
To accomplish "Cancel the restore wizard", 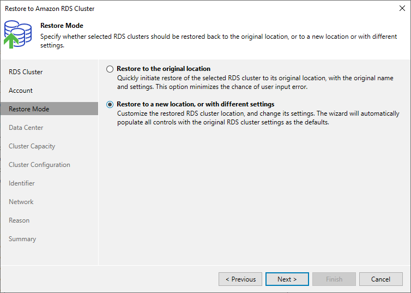I will pyautogui.click(x=380, y=279).
